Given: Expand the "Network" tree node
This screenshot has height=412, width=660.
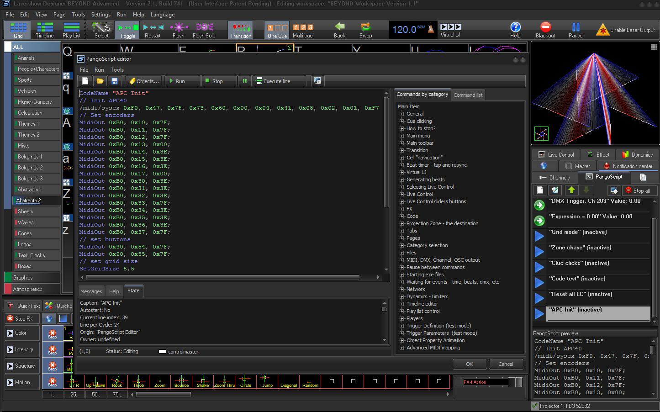Looking at the screenshot, I should (x=401, y=289).
